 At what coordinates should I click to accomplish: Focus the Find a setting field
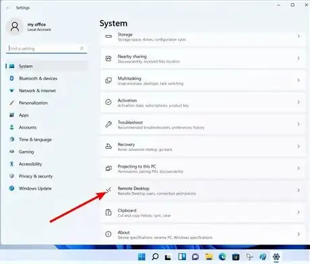[x=46, y=48]
